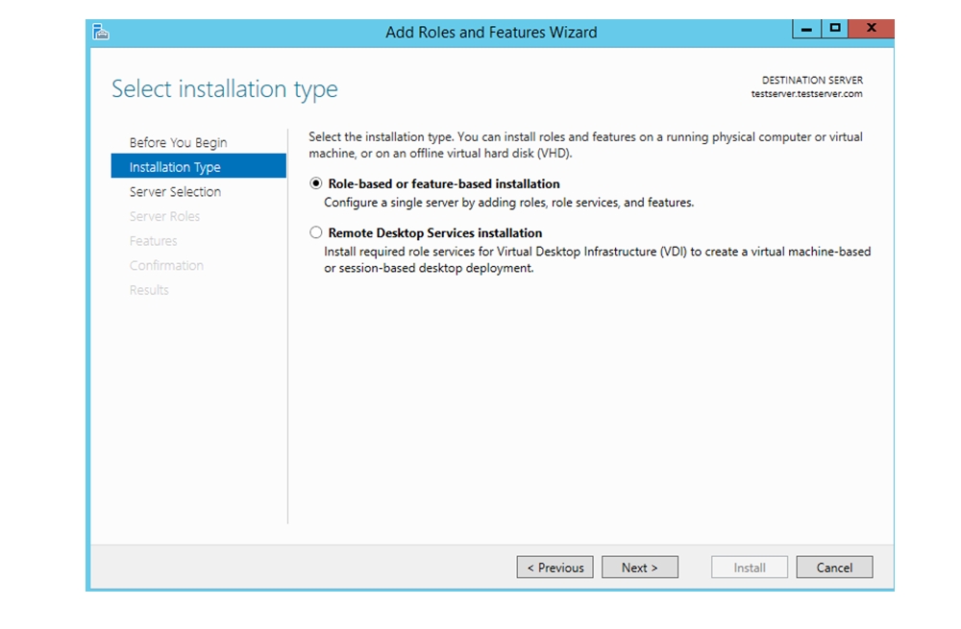961x629 pixels.
Task: Cancel the wizard
Action: [834, 568]
